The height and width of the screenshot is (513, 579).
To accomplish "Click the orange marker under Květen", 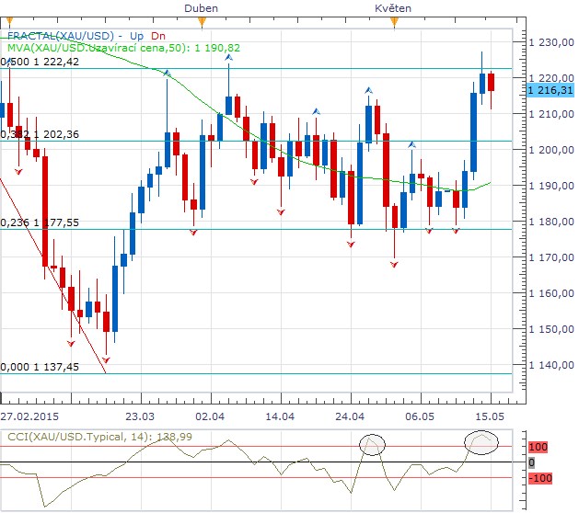I will pos(394,22).
